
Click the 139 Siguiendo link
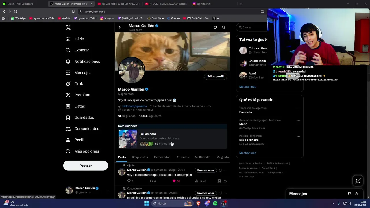127,116
